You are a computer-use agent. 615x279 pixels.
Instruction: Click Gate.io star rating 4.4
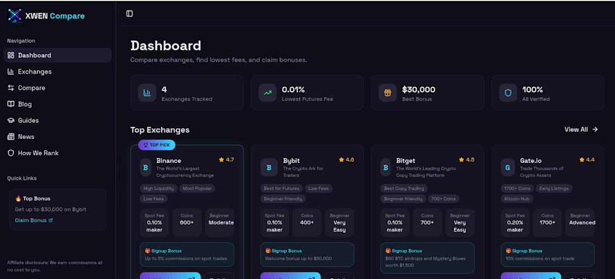pos(586,160)
